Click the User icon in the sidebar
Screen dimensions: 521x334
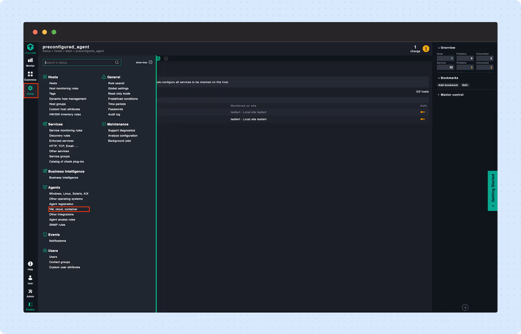pyautogui.click(x=30, y=279)
